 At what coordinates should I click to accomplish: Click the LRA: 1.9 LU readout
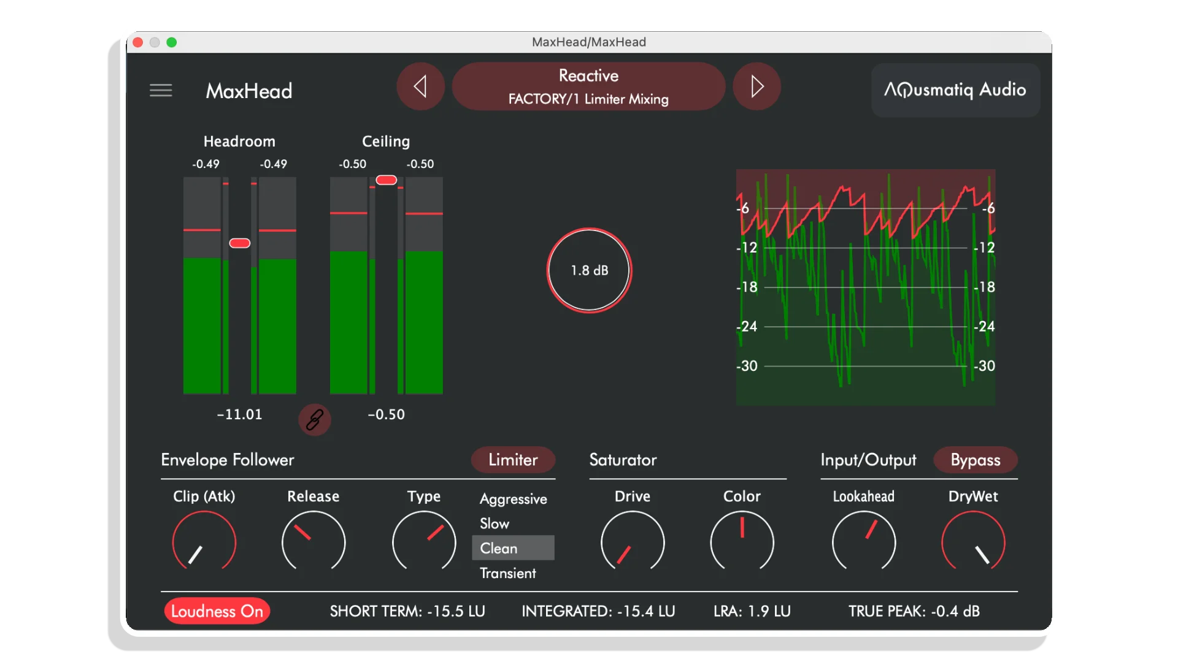(x=752, y=611)
